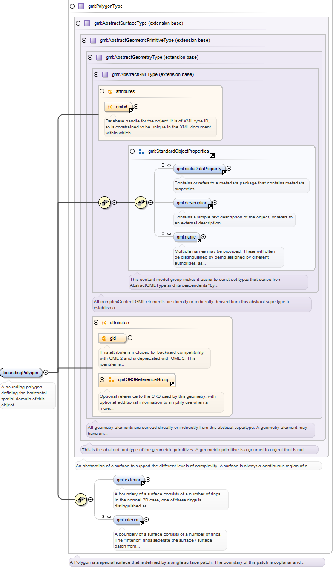Expand the gid attribute plus icon
333x568 pixels.
coord(130,338)
